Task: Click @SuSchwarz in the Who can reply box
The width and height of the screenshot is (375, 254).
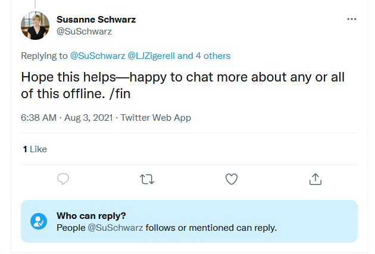Action: [115, 227]
